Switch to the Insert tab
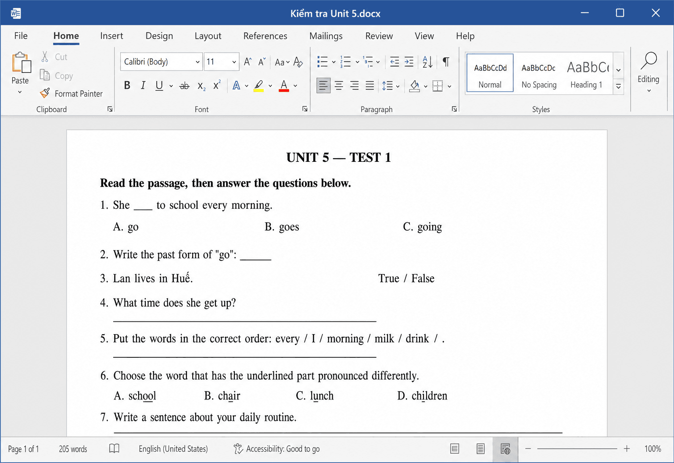Viewport: 674px width, 463px height. pos(111,36)
